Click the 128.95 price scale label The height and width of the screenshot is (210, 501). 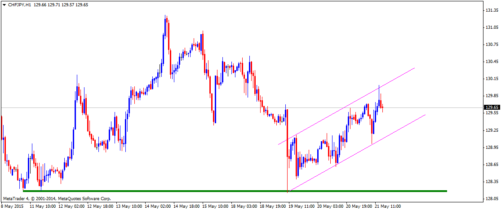pyautogui.click(x=492, y=147)
